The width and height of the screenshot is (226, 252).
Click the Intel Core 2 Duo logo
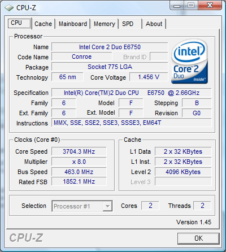click(190, 61)
